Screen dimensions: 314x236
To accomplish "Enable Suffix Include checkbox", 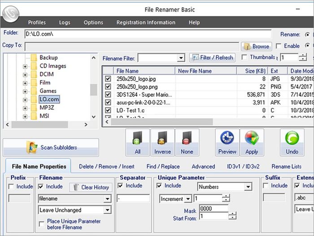I will (266, 186).
